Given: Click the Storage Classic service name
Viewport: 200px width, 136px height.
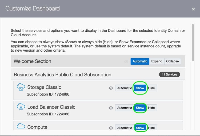Looking at the screenshot, I should 44,87.
